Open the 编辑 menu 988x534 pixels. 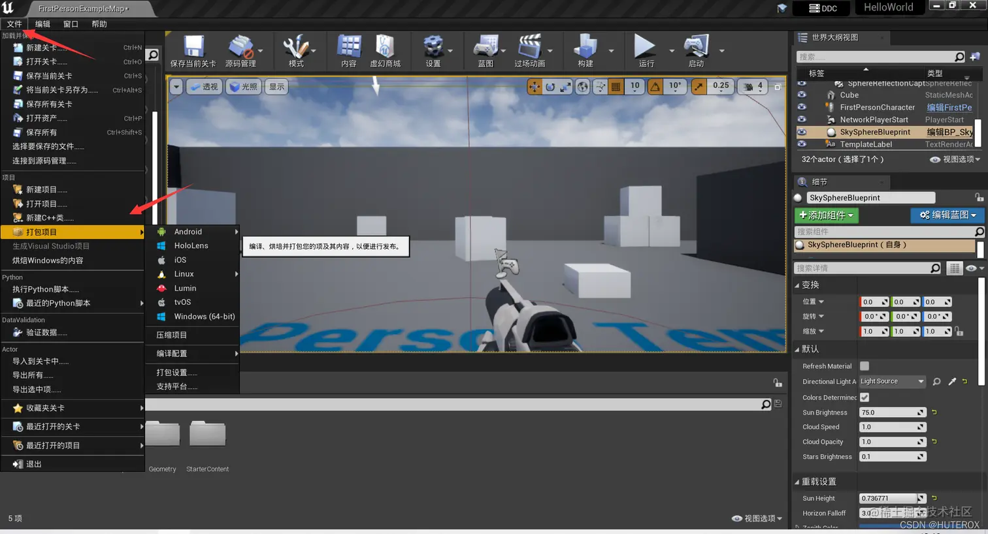(x=42, y=24)
